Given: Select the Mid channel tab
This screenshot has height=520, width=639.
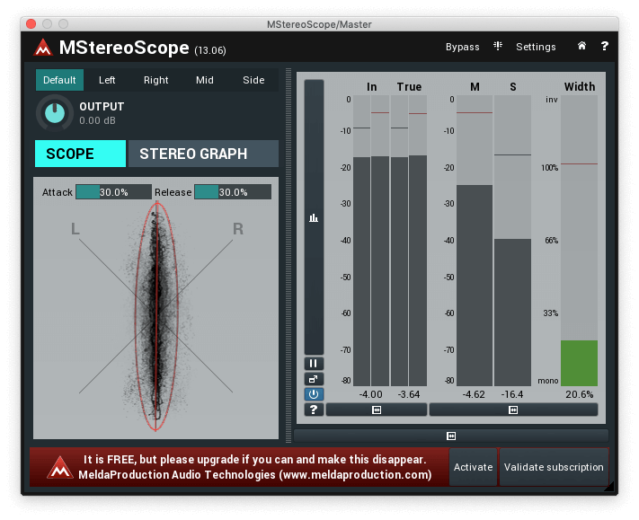Looking at the screenshot, I should [x=205, y=80].
